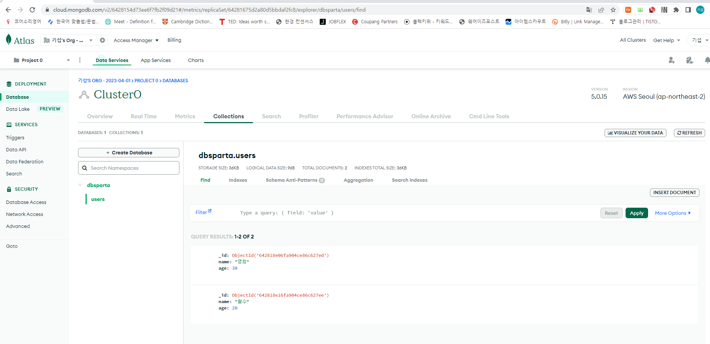This screenshot has height=344, width=710.
Task: Select the users collection in the tree
Action: click(98, 199)
